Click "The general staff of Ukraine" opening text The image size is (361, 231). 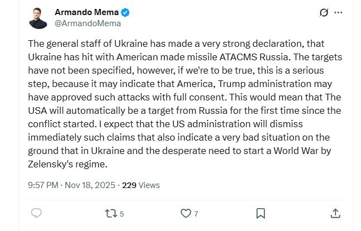(x=83, y=42)
